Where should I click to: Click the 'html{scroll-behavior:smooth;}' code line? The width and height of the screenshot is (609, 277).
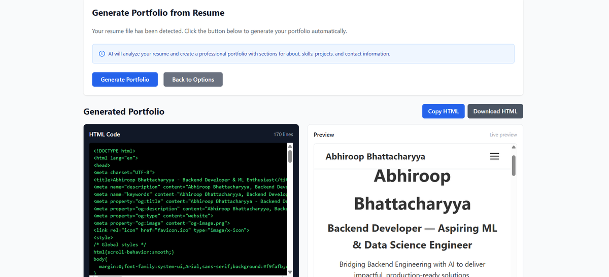[x=134, y=252]
